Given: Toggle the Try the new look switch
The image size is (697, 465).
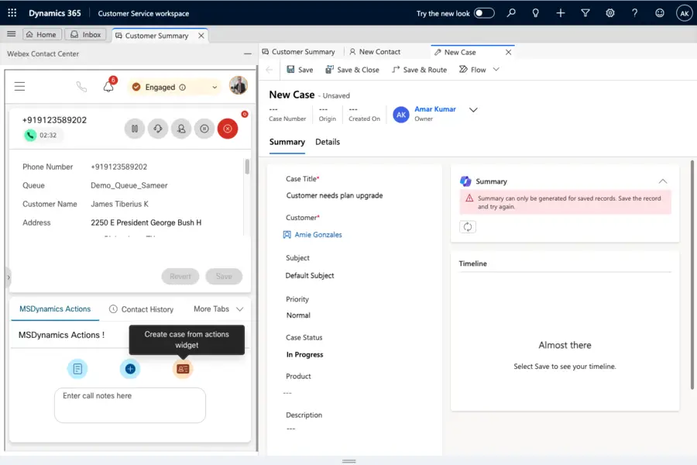Looking at the screenshot, I should pos(484,13).
